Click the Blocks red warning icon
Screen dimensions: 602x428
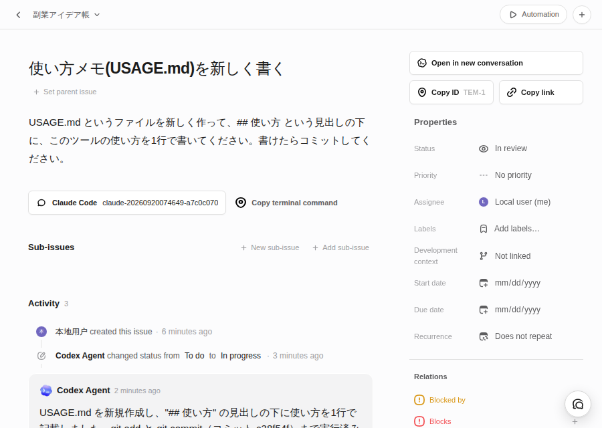click(419, 421)
